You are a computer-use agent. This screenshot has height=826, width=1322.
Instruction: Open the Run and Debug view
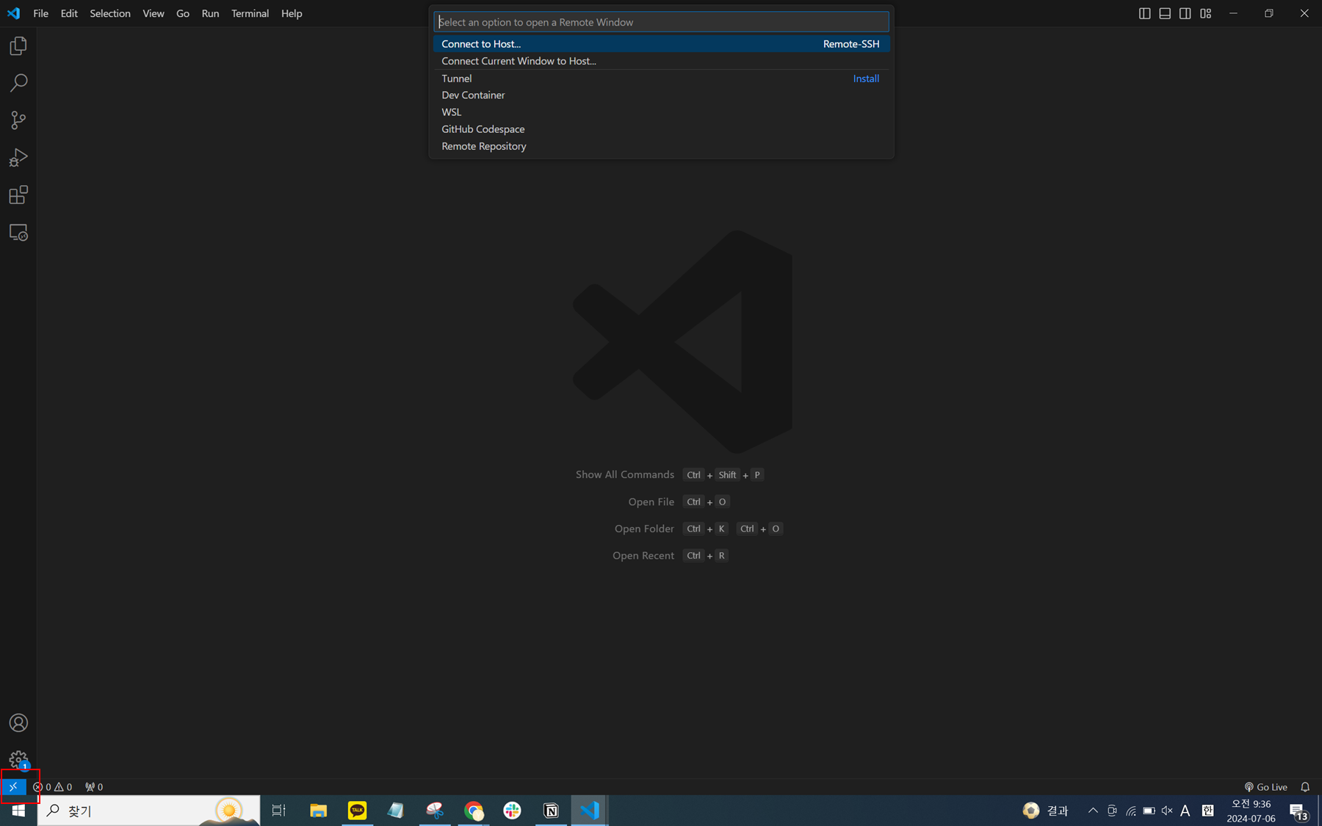coord(18,158)
